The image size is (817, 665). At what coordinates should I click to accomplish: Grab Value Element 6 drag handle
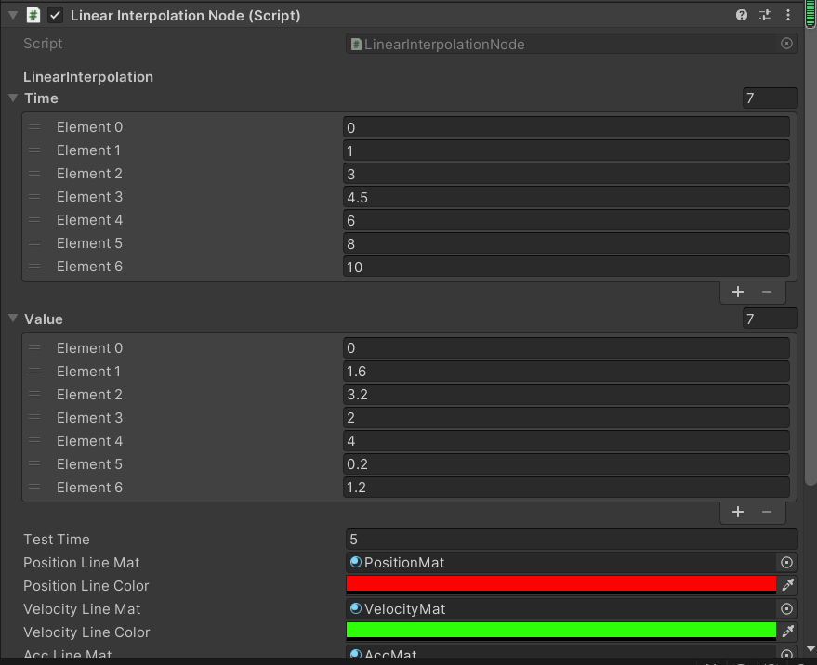pyautogui.click(x=34, y=488)
